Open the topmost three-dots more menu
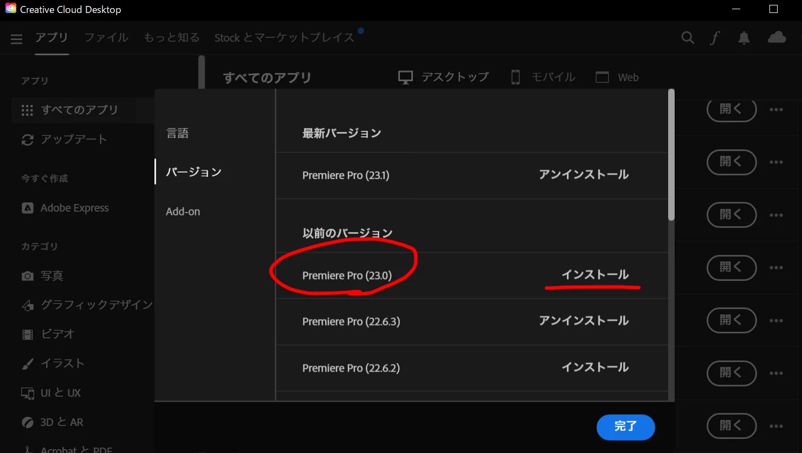This screenshot has height=453, width=802. click(x=776, y=110)
